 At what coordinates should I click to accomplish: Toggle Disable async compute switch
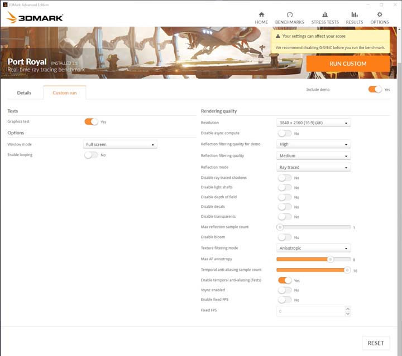click(285, 133)
